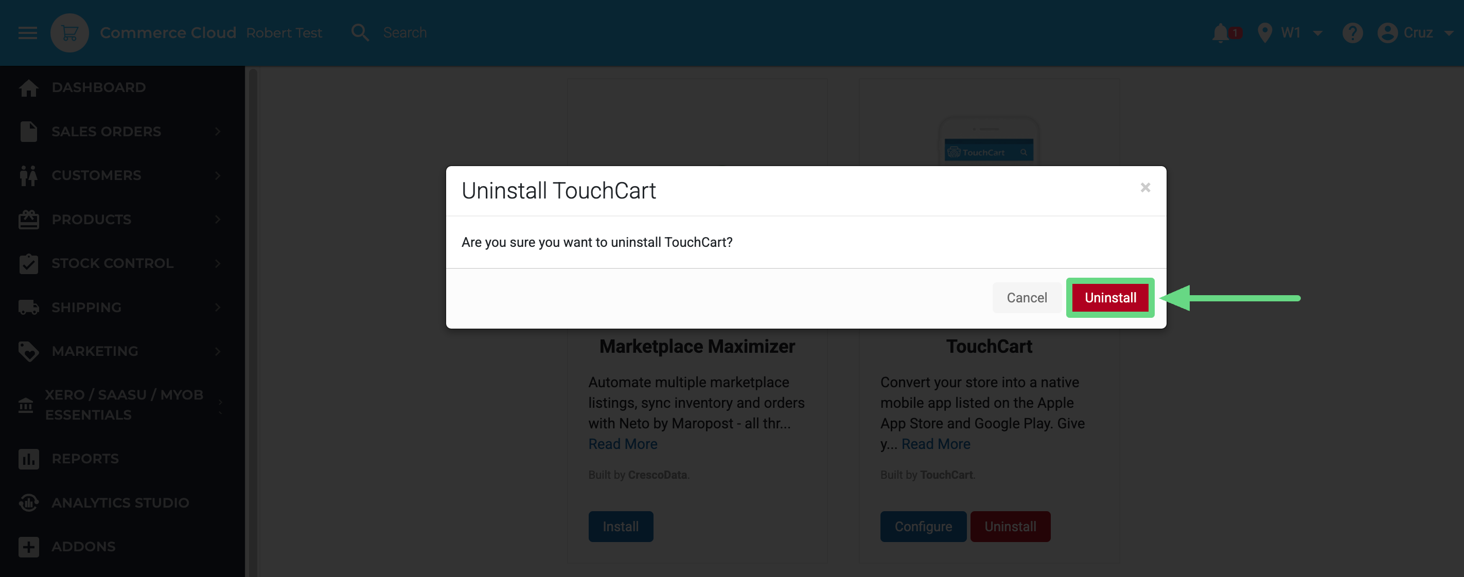Open Reports via the bar chart icon
Viewport: 1464px width, 577px height.
tap(28, 459)
